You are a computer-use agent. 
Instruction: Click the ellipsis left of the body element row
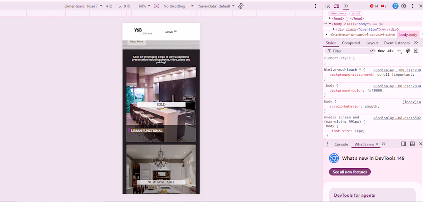pos(325,24)
